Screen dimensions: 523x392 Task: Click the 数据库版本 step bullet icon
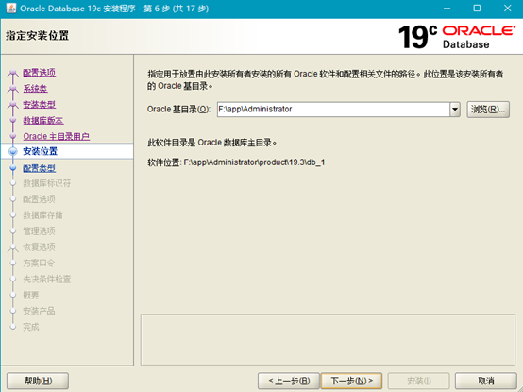(x=13, y=120)
